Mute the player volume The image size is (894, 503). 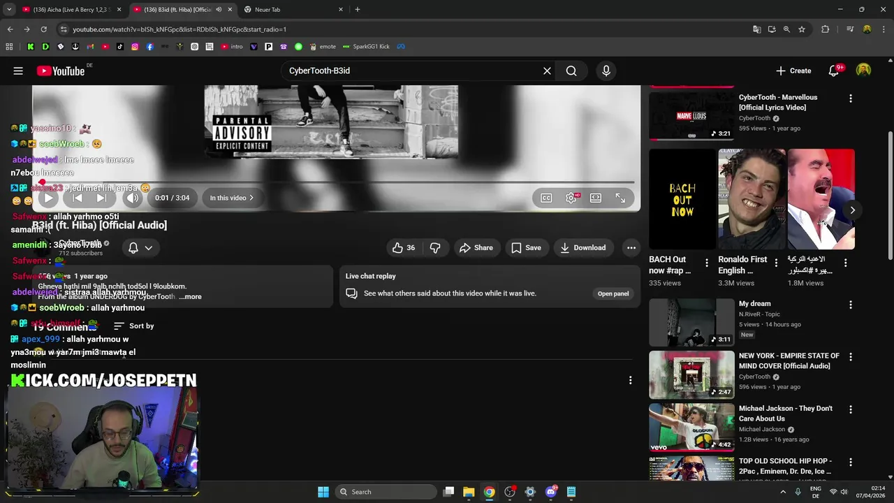pos(133,198)
